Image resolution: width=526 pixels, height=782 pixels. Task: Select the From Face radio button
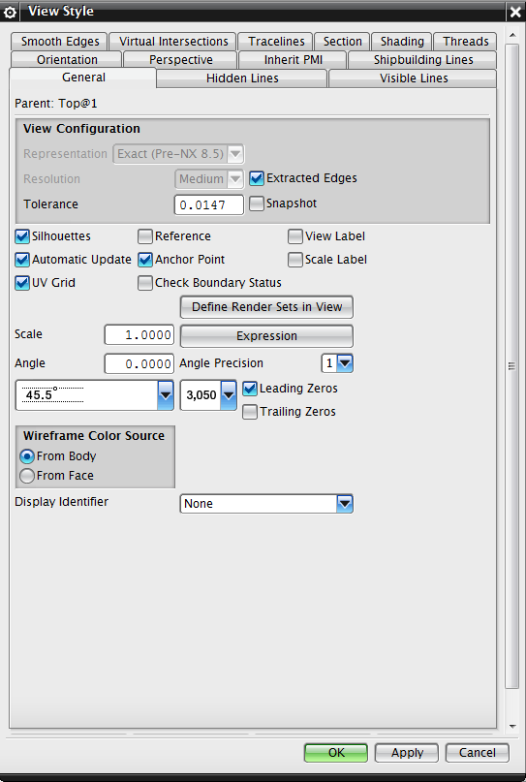pyautogui.click(x=27, y=476)
